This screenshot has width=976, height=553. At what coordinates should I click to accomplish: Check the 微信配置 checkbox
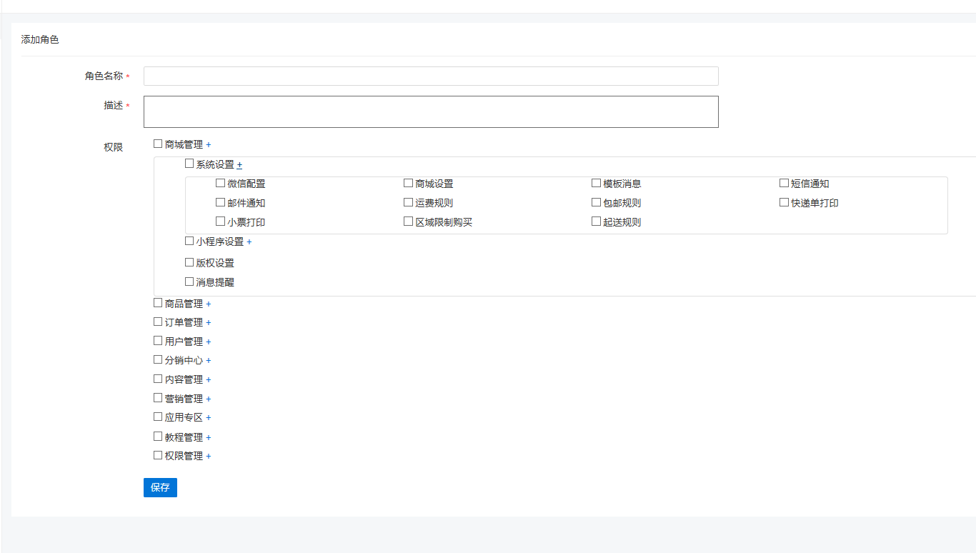click(x=221, y=184)
